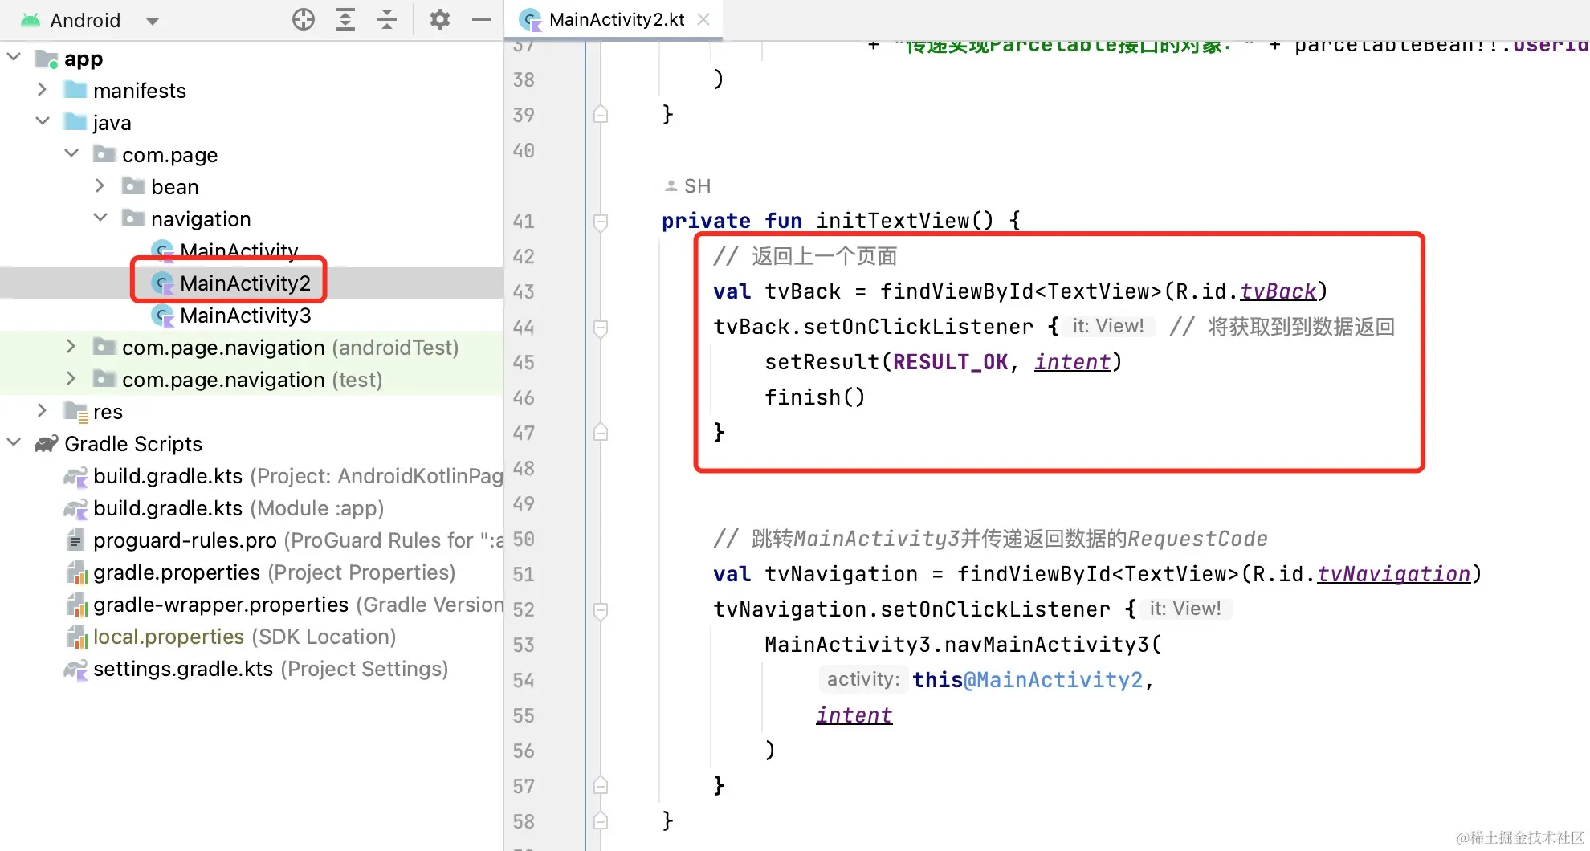Viewport: 1590px width, 851px height.
Task: Click the tvNavigation resource reference
Action: click(1394, 574)
